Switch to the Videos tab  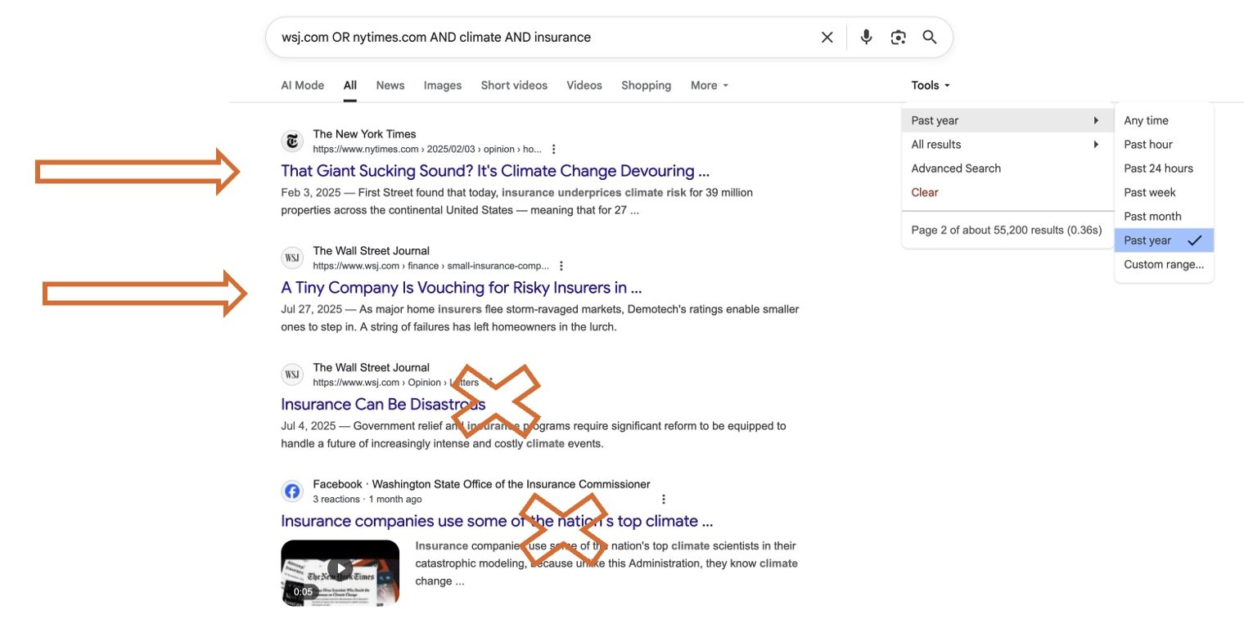click(584, 85)
